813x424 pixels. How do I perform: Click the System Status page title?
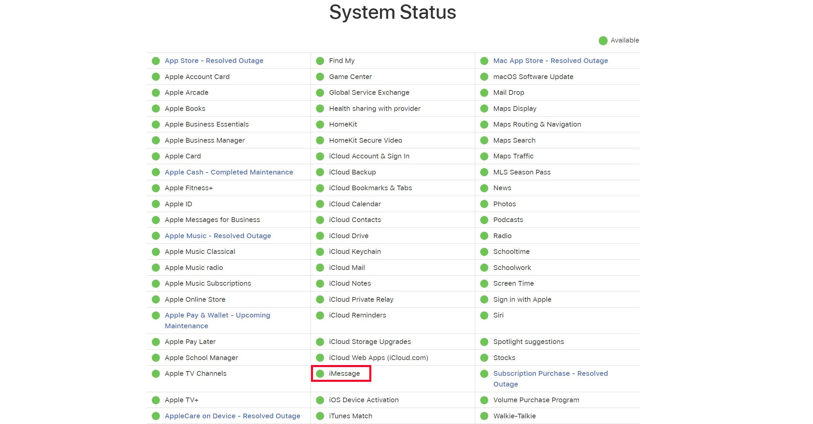[393, 12]
